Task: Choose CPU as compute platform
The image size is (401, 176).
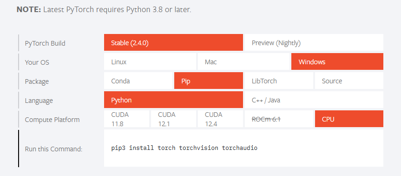Action: (x=349, y=119)
